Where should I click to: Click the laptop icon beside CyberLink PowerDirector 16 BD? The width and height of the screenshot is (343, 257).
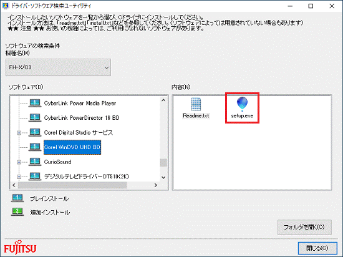(x=35, y=118)
